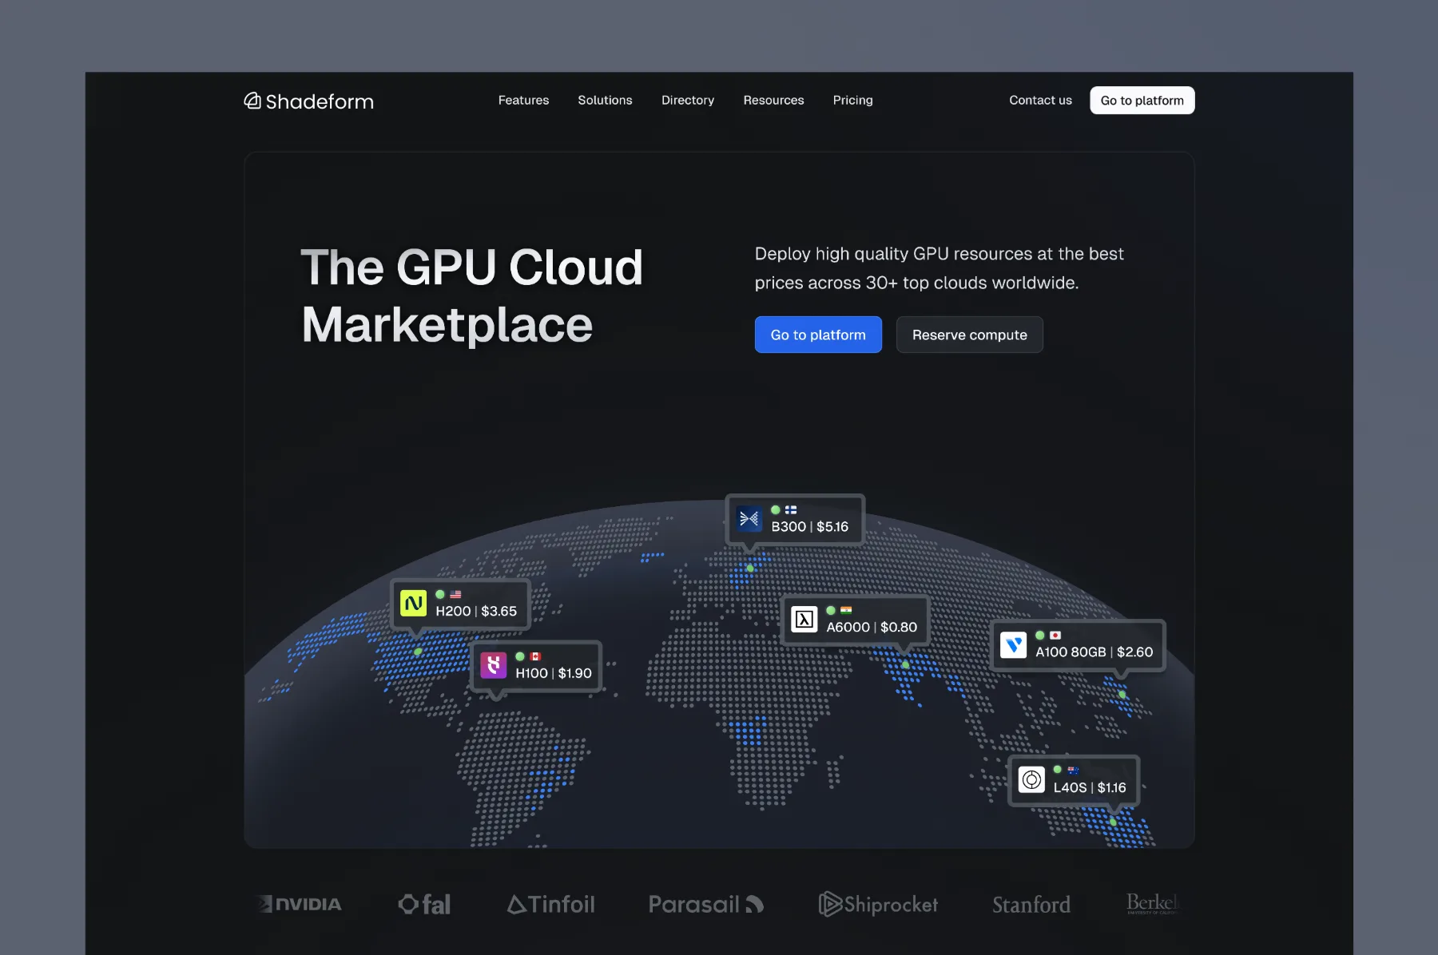1438x955 pixels.
Task: Click the Australia flag on L40S card
Action: coord(1073,770)
